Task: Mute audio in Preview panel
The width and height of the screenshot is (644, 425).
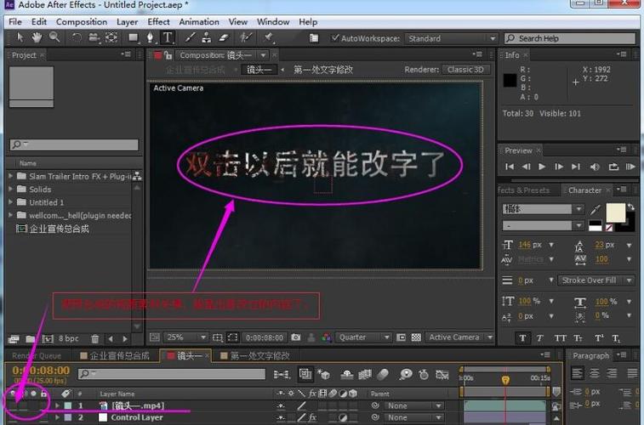Action: click(595, 167)
